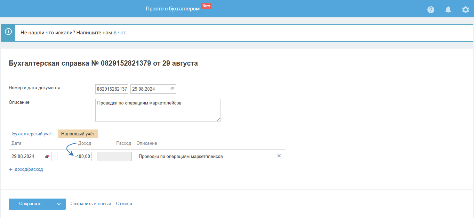Click plus icon to add доход/расход
The height and width of the screenshot is (218, 474).
click(11, 169)
